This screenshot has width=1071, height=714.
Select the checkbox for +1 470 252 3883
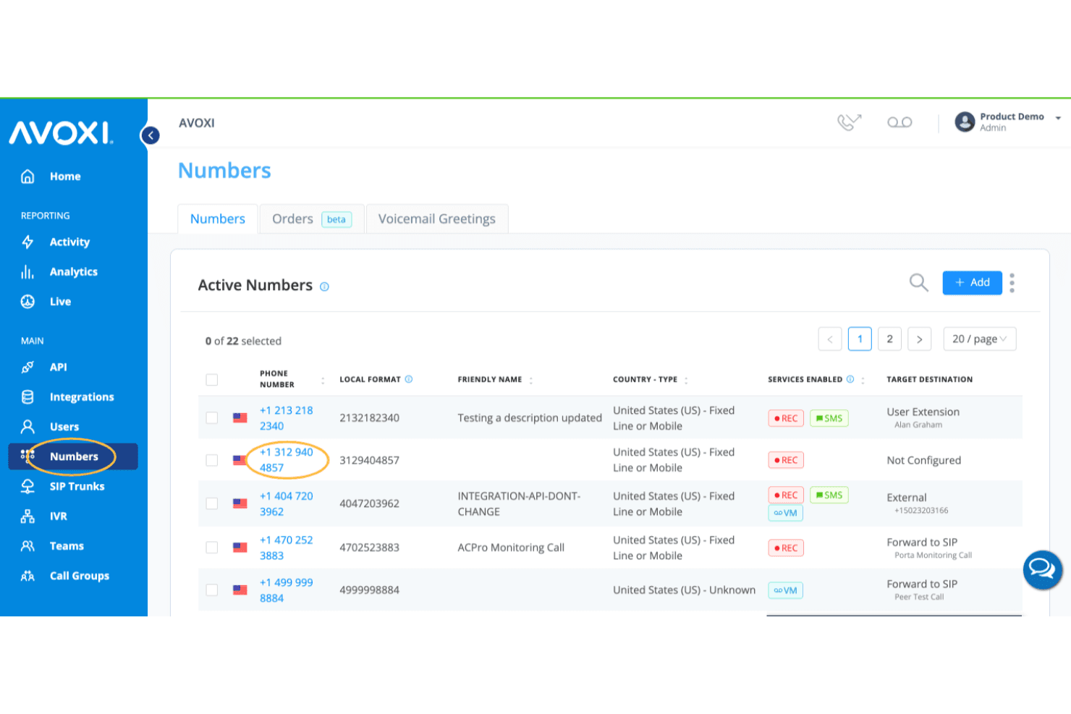pyautogui.click(x=212, y=548)
